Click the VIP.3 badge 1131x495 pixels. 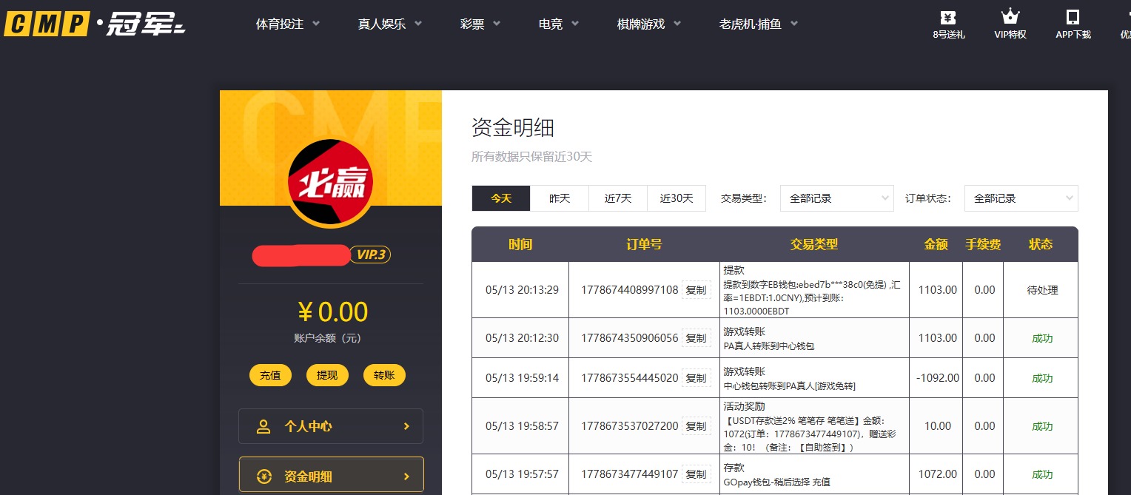pos(370,255)
